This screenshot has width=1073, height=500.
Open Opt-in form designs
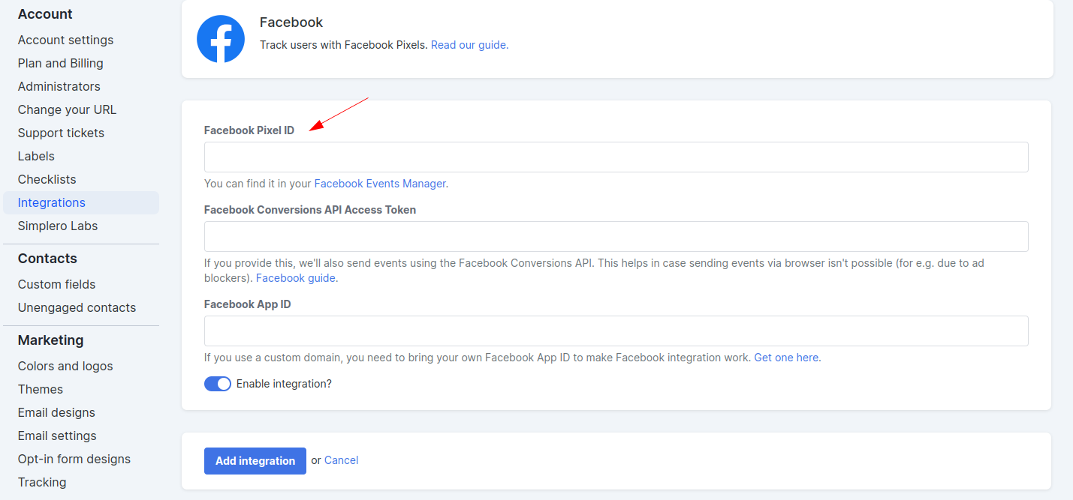(x=74, y=459)
